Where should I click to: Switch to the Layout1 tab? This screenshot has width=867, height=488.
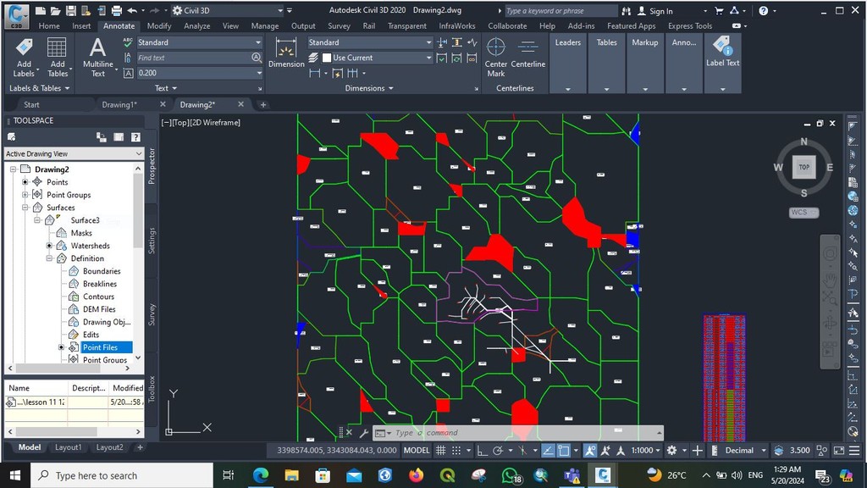tap(68, 447)
